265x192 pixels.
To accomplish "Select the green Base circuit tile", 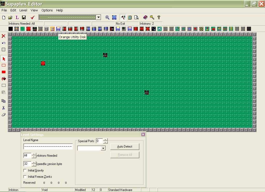I will (x=23, y=29).
